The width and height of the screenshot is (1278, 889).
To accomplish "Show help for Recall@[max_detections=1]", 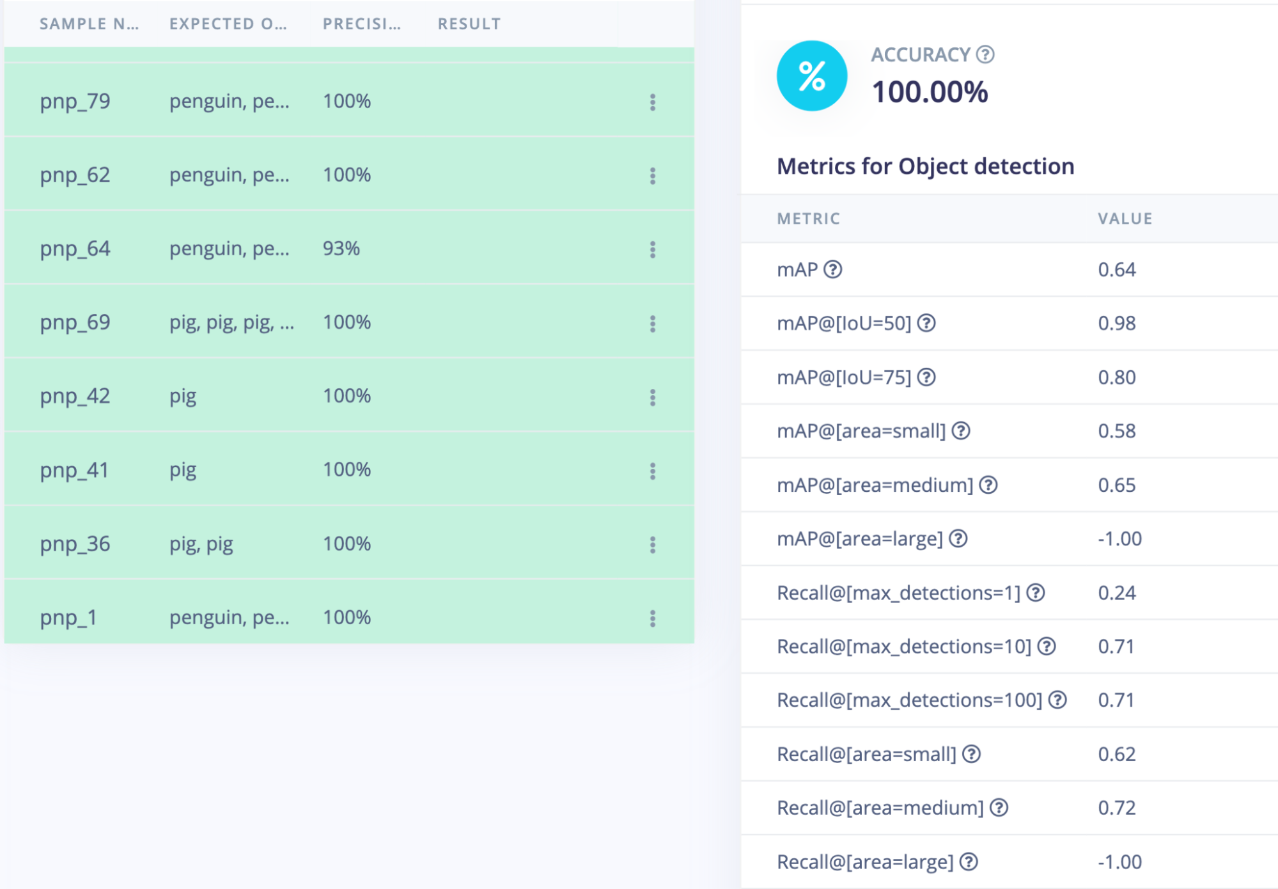I will (x=1036, y=593).
